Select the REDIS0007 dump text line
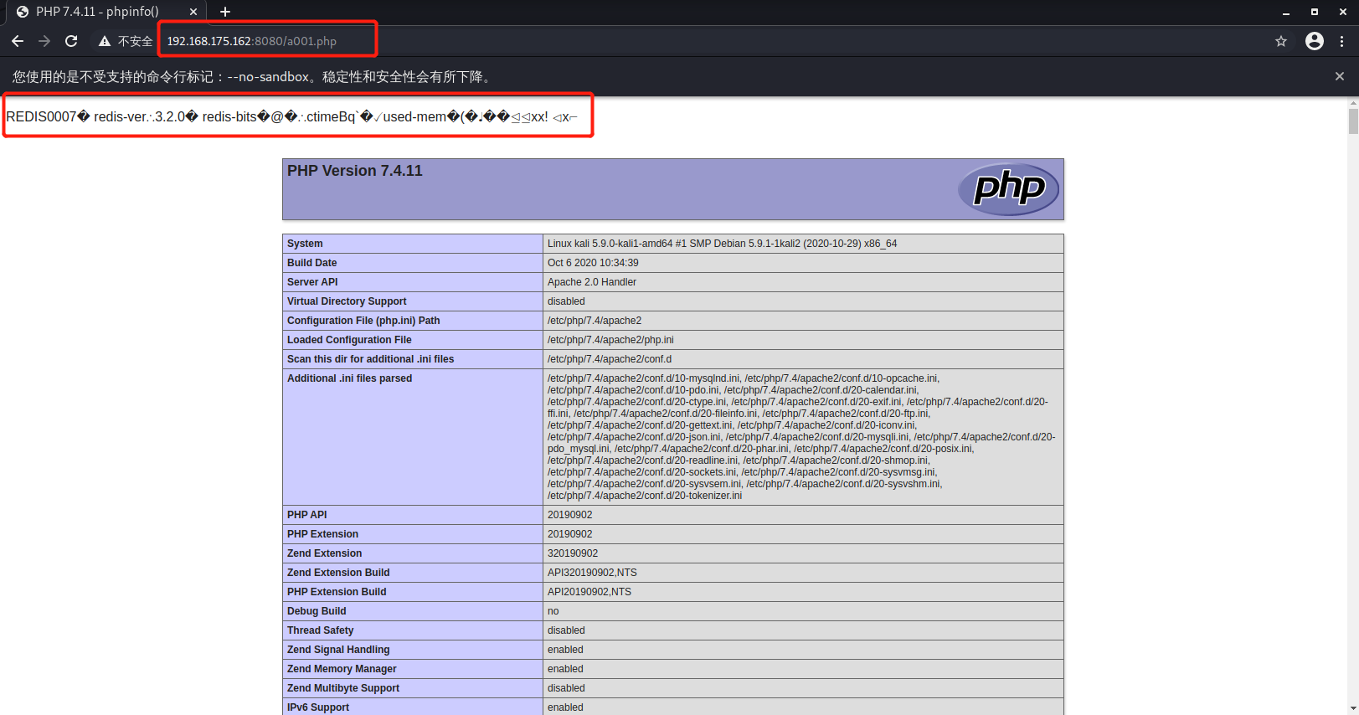The height and width of the screenshot is (715, 1359). [x=291, y=116]
